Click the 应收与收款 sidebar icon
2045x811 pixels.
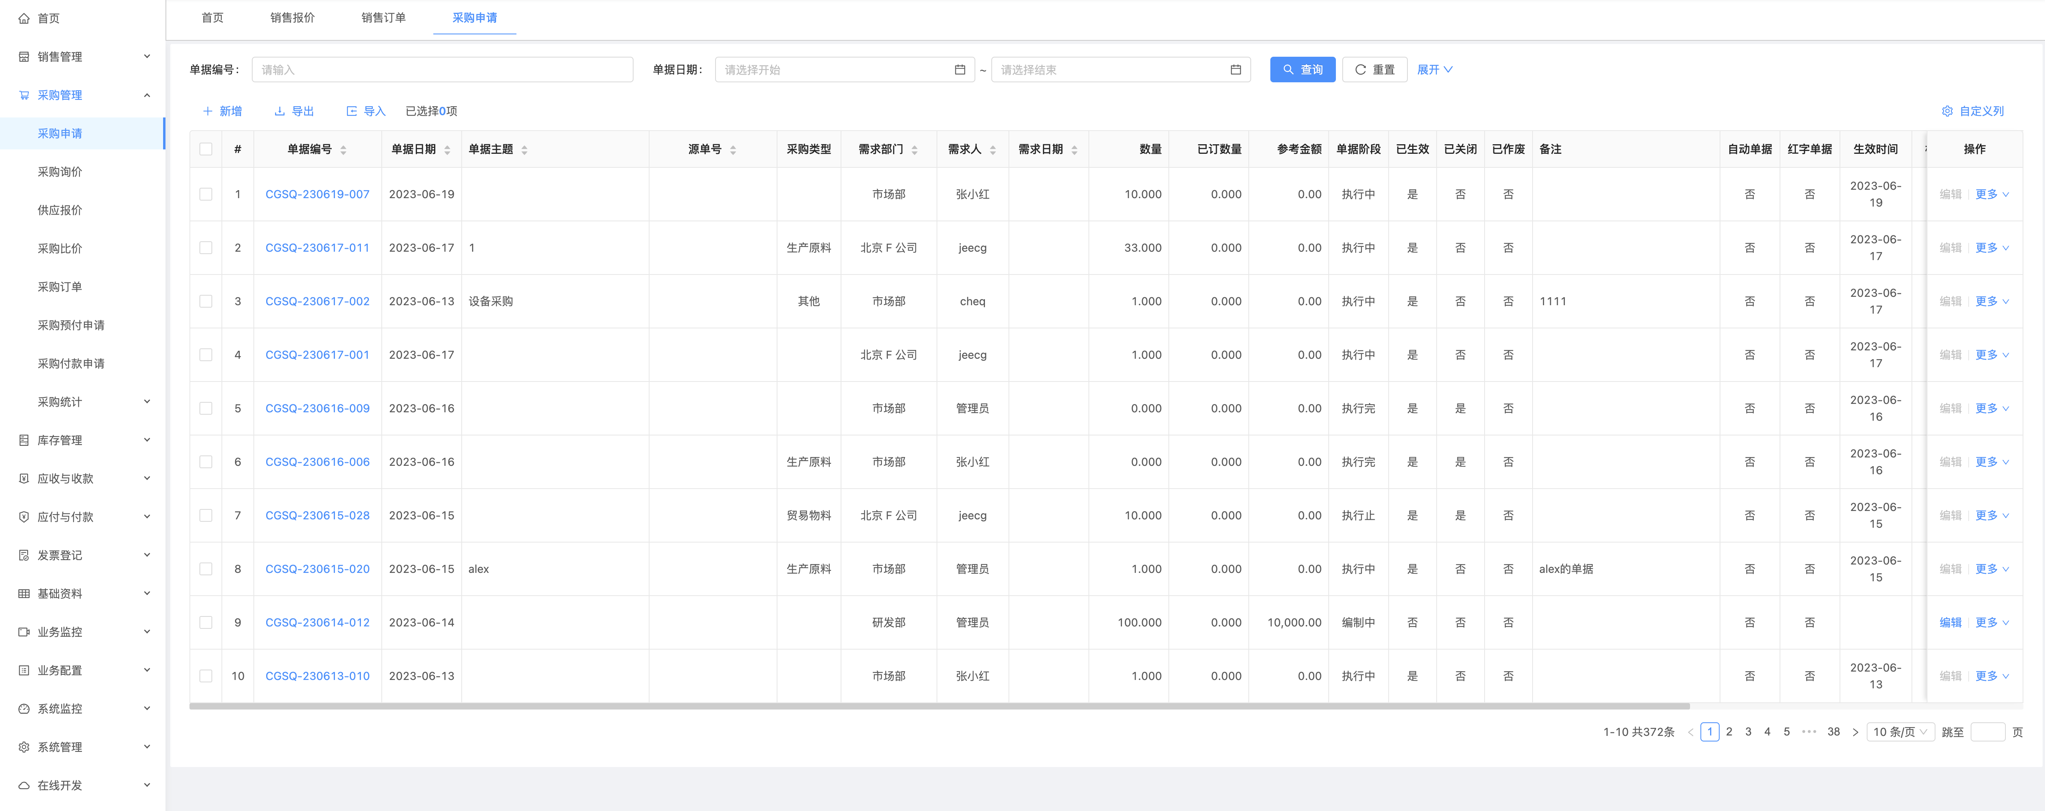[x=24, y=479]
